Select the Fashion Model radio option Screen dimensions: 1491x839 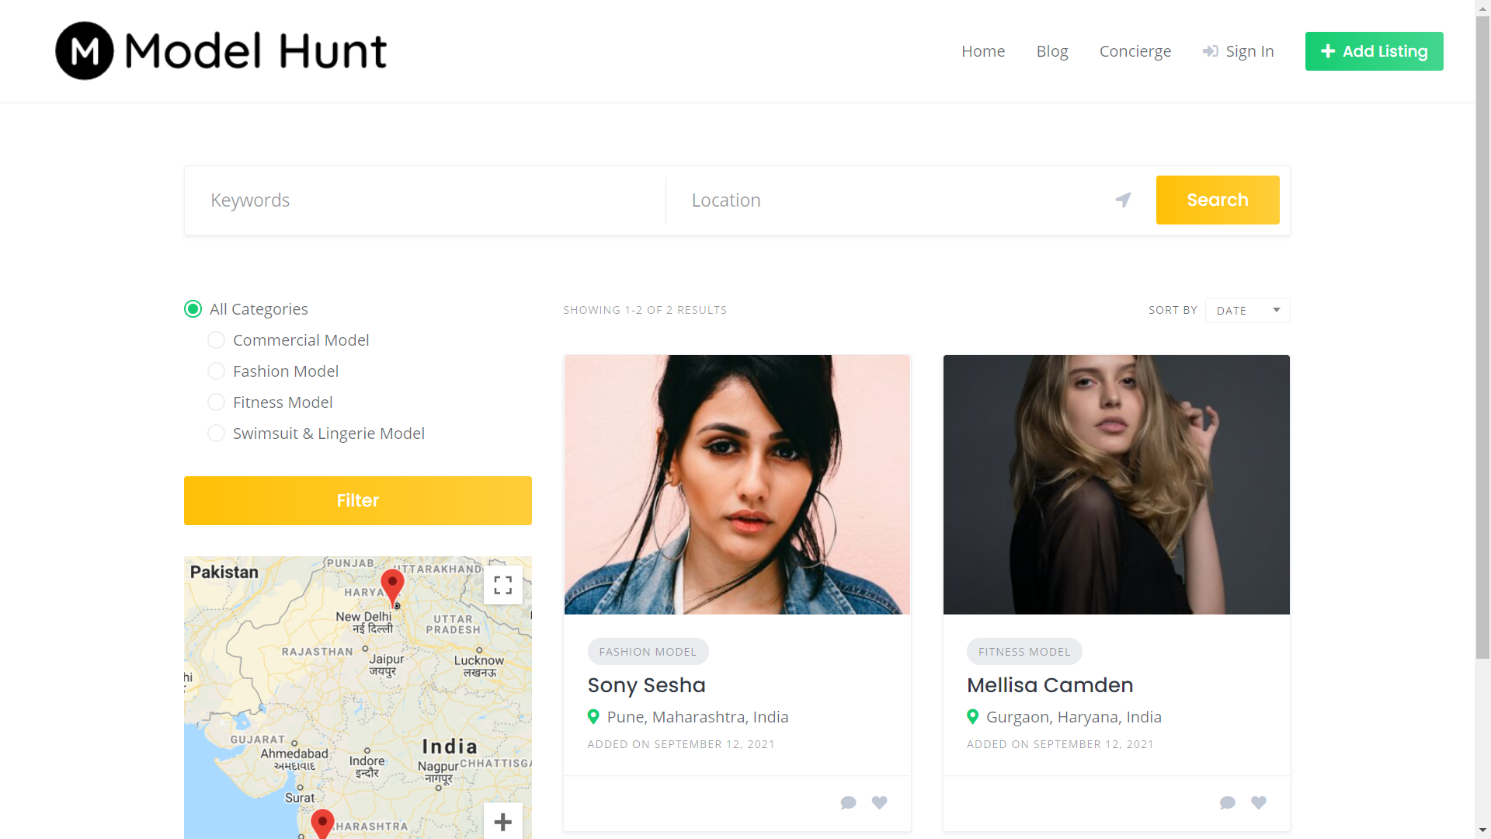(217, 371)
